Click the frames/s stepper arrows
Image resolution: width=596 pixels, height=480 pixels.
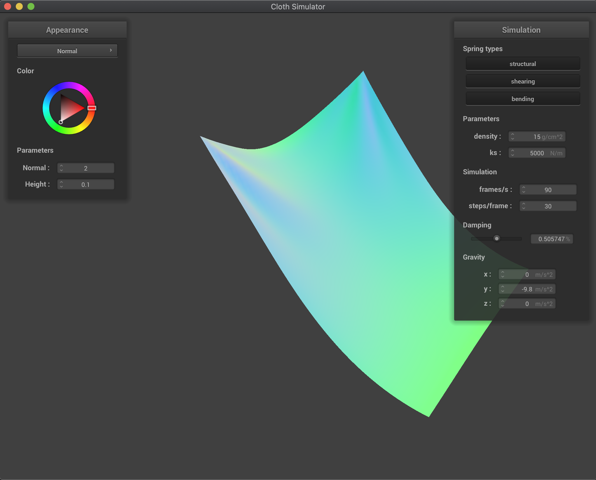point(524,189)
